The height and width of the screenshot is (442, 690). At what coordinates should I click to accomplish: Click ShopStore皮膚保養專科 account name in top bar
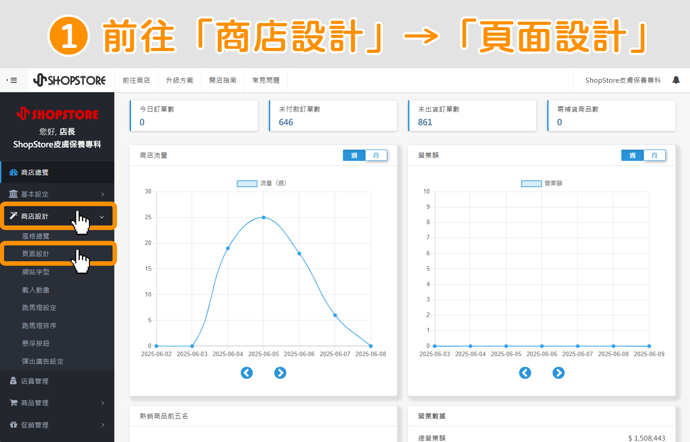tap(623, 80)
